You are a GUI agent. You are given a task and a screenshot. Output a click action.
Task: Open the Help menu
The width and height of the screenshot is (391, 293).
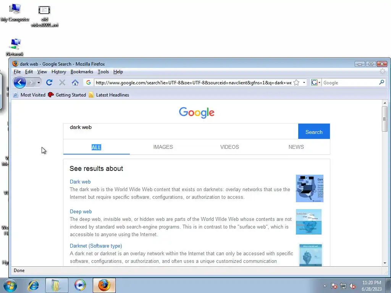click(118, 72)
